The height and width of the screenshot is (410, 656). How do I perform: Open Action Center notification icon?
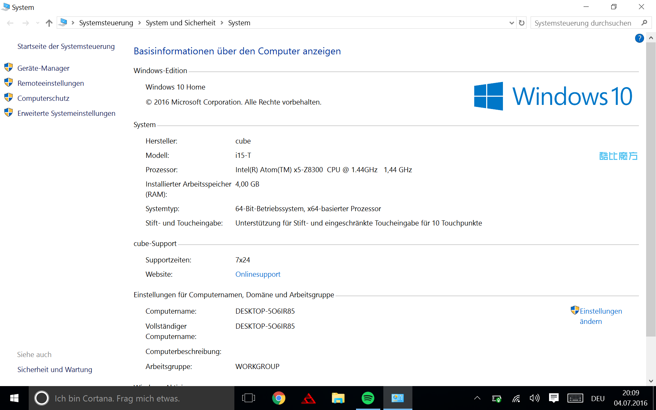(553, 398)
